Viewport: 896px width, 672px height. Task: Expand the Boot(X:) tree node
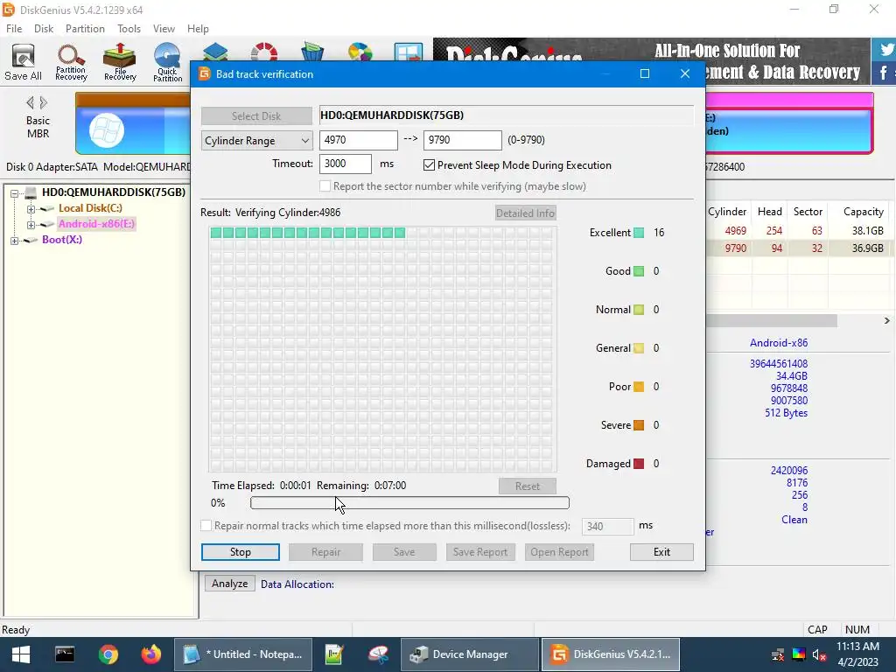[15, 241]
